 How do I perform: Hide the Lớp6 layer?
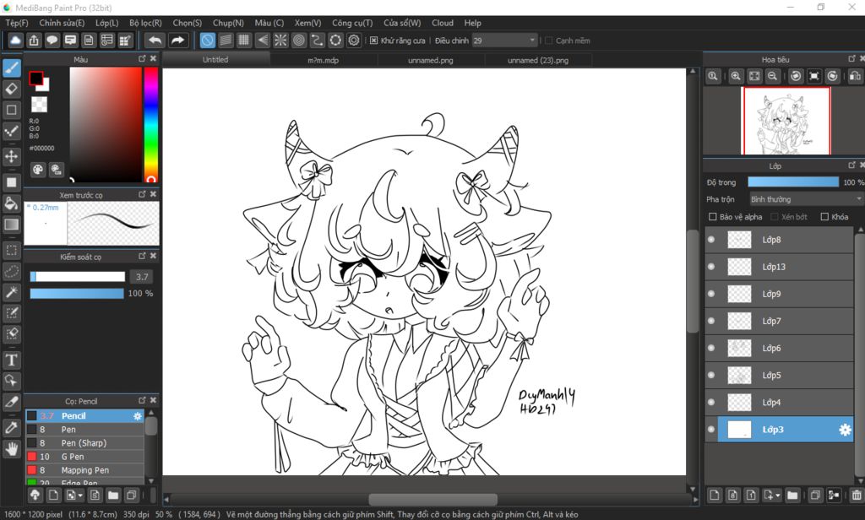(711, 348)
